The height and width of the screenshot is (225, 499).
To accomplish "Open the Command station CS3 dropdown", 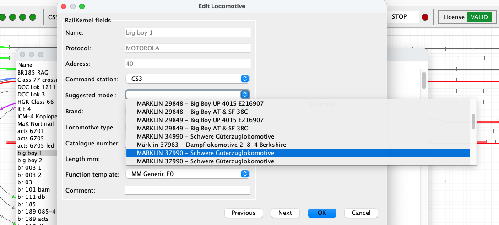I will [188, 79].
